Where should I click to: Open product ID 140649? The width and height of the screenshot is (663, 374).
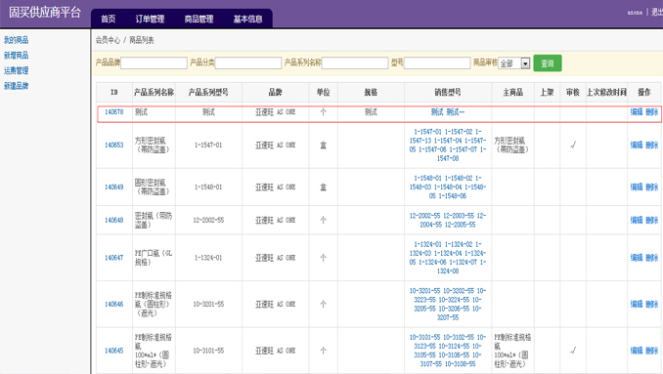coord(114,187)
